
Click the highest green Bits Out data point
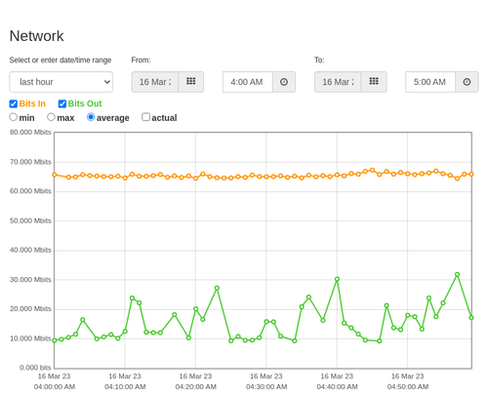click(457, 275)
